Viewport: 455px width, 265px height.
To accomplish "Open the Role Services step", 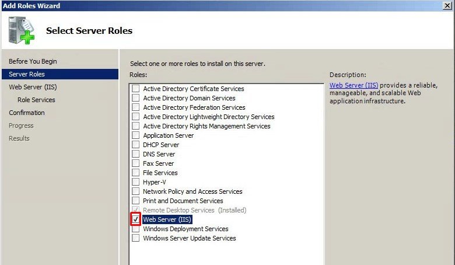I will 36,100.
